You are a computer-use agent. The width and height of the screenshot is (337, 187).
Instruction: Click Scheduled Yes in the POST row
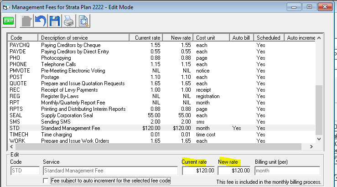[x=261, y=77]
